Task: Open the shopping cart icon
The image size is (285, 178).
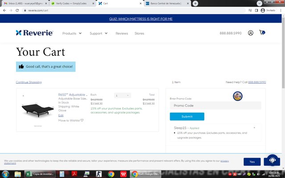Action: (x=262, y=32)
